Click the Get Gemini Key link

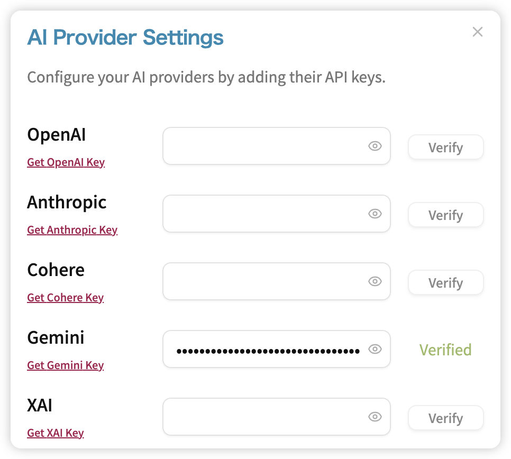coord(65,365)
